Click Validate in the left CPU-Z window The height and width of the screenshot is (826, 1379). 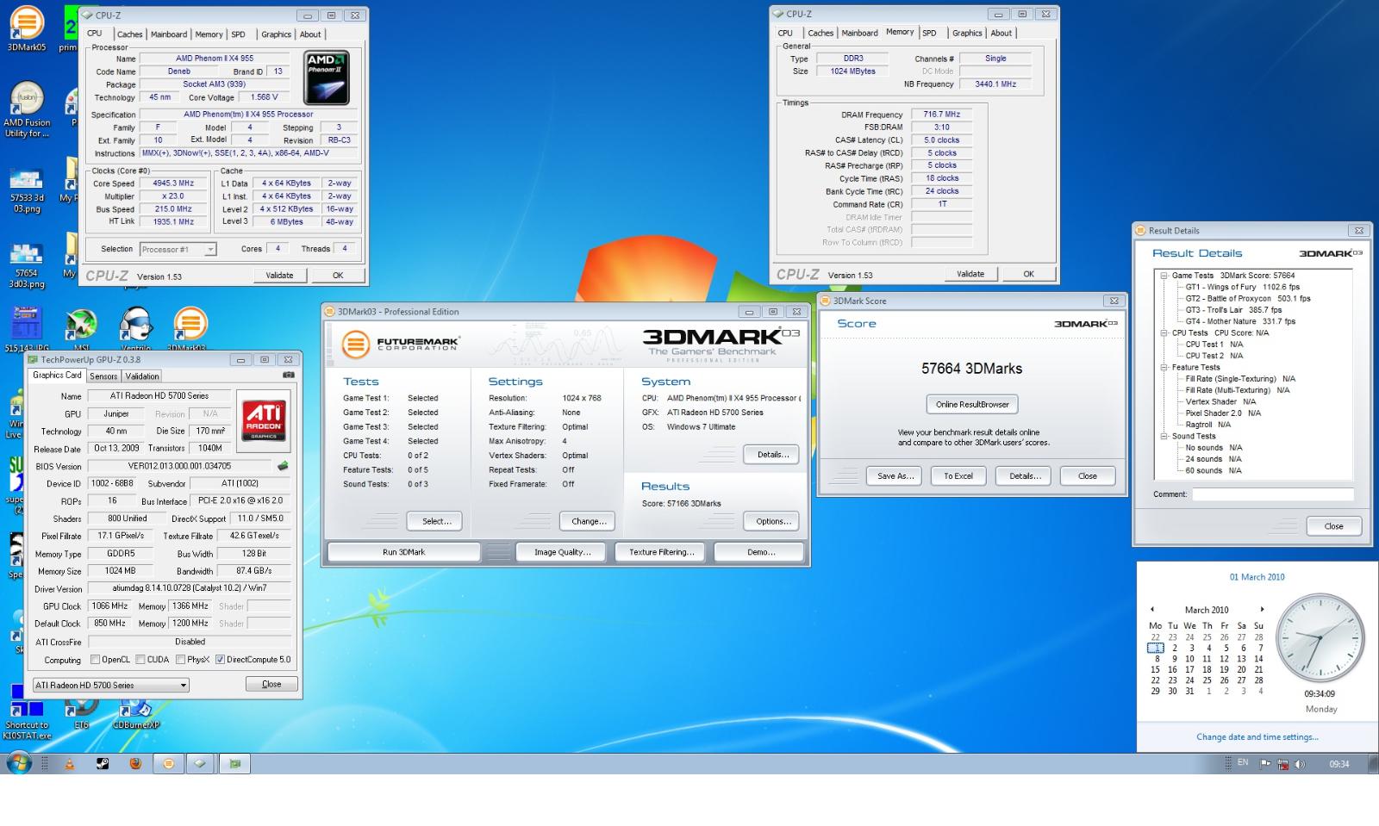[x=279, y=276]
